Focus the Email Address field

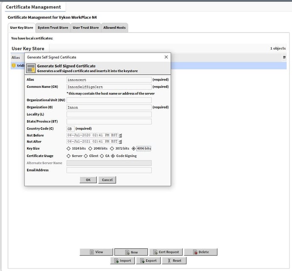tap(109, 170)
